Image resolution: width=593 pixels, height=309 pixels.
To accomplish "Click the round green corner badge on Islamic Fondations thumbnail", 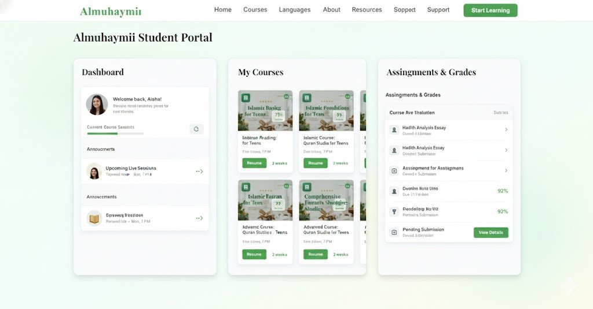I will (347, 96).
